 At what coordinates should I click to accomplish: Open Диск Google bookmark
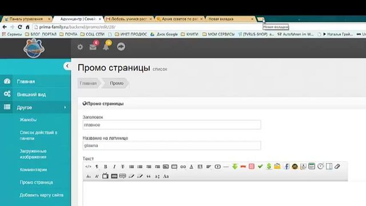coord(164,34)
